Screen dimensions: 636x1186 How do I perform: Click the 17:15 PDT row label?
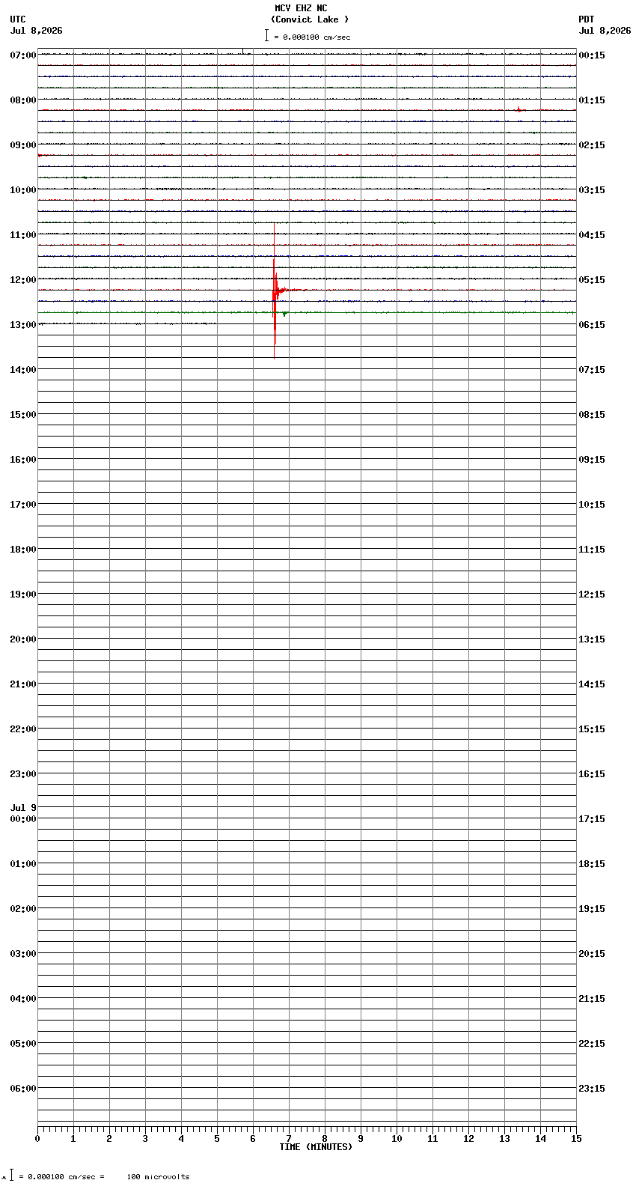pyautogui.click(x=592, y=819)
